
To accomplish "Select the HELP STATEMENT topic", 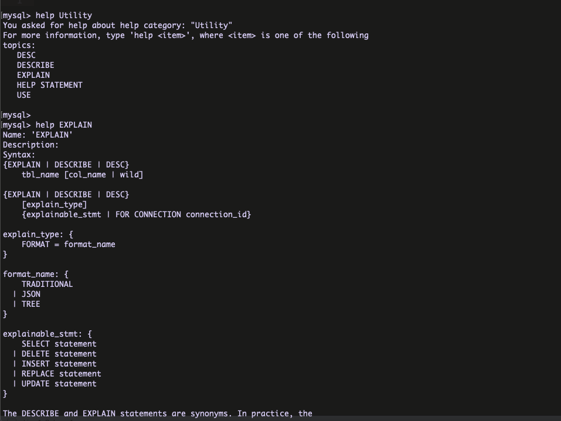I will pyautogui.click(x=49, y=85).
